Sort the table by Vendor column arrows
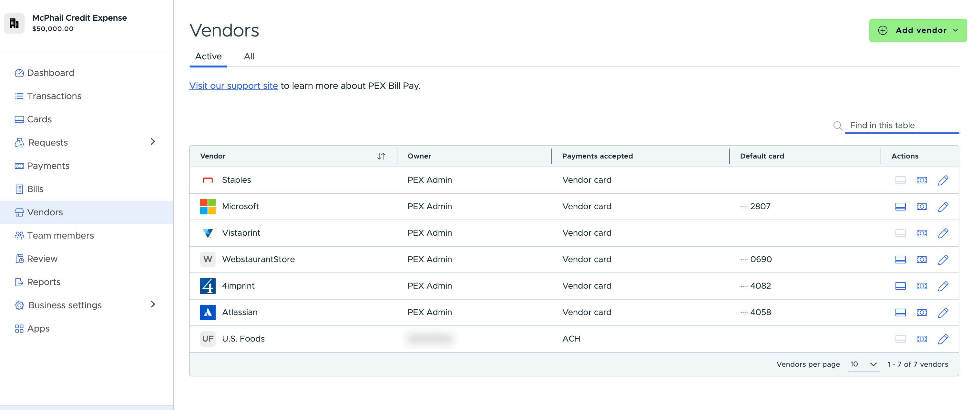This screenshot has height=410, width=971. coord(381,156)
